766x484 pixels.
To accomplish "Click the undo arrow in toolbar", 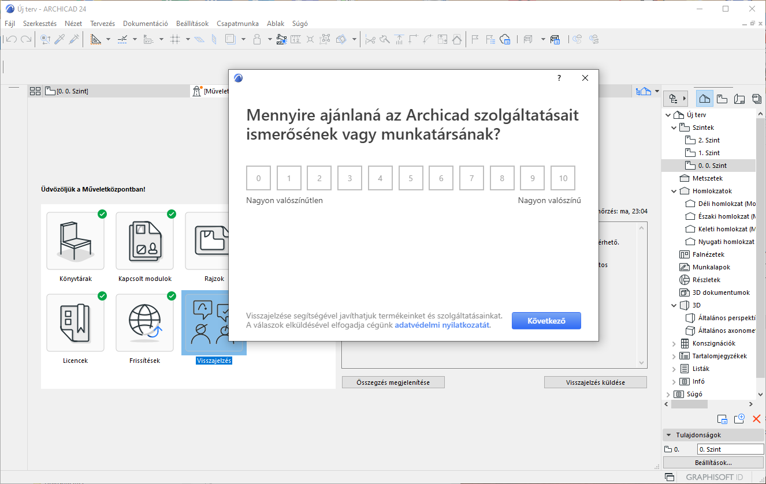I will click(x=12, y=39).
